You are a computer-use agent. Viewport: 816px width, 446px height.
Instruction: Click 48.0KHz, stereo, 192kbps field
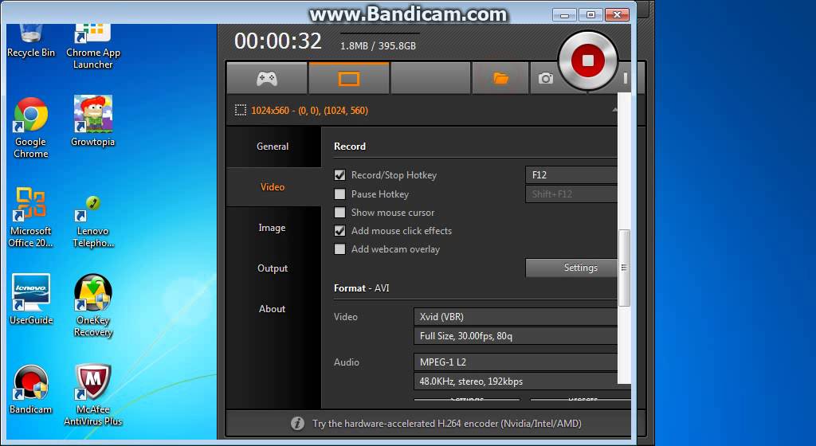(x=516, y=381)
